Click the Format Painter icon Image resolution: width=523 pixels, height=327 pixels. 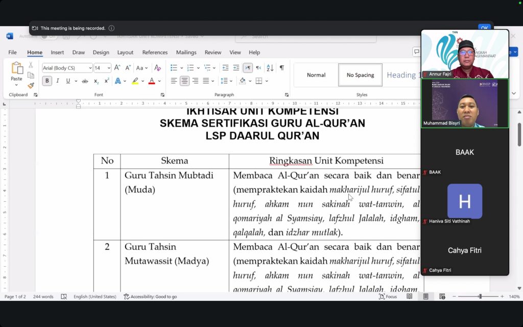tap(31, 86)
